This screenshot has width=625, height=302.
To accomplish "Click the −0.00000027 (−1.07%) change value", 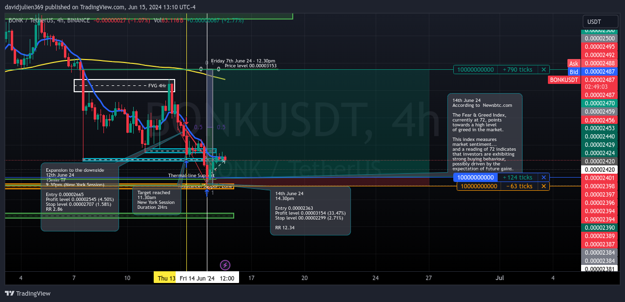I will pos(121,20).
